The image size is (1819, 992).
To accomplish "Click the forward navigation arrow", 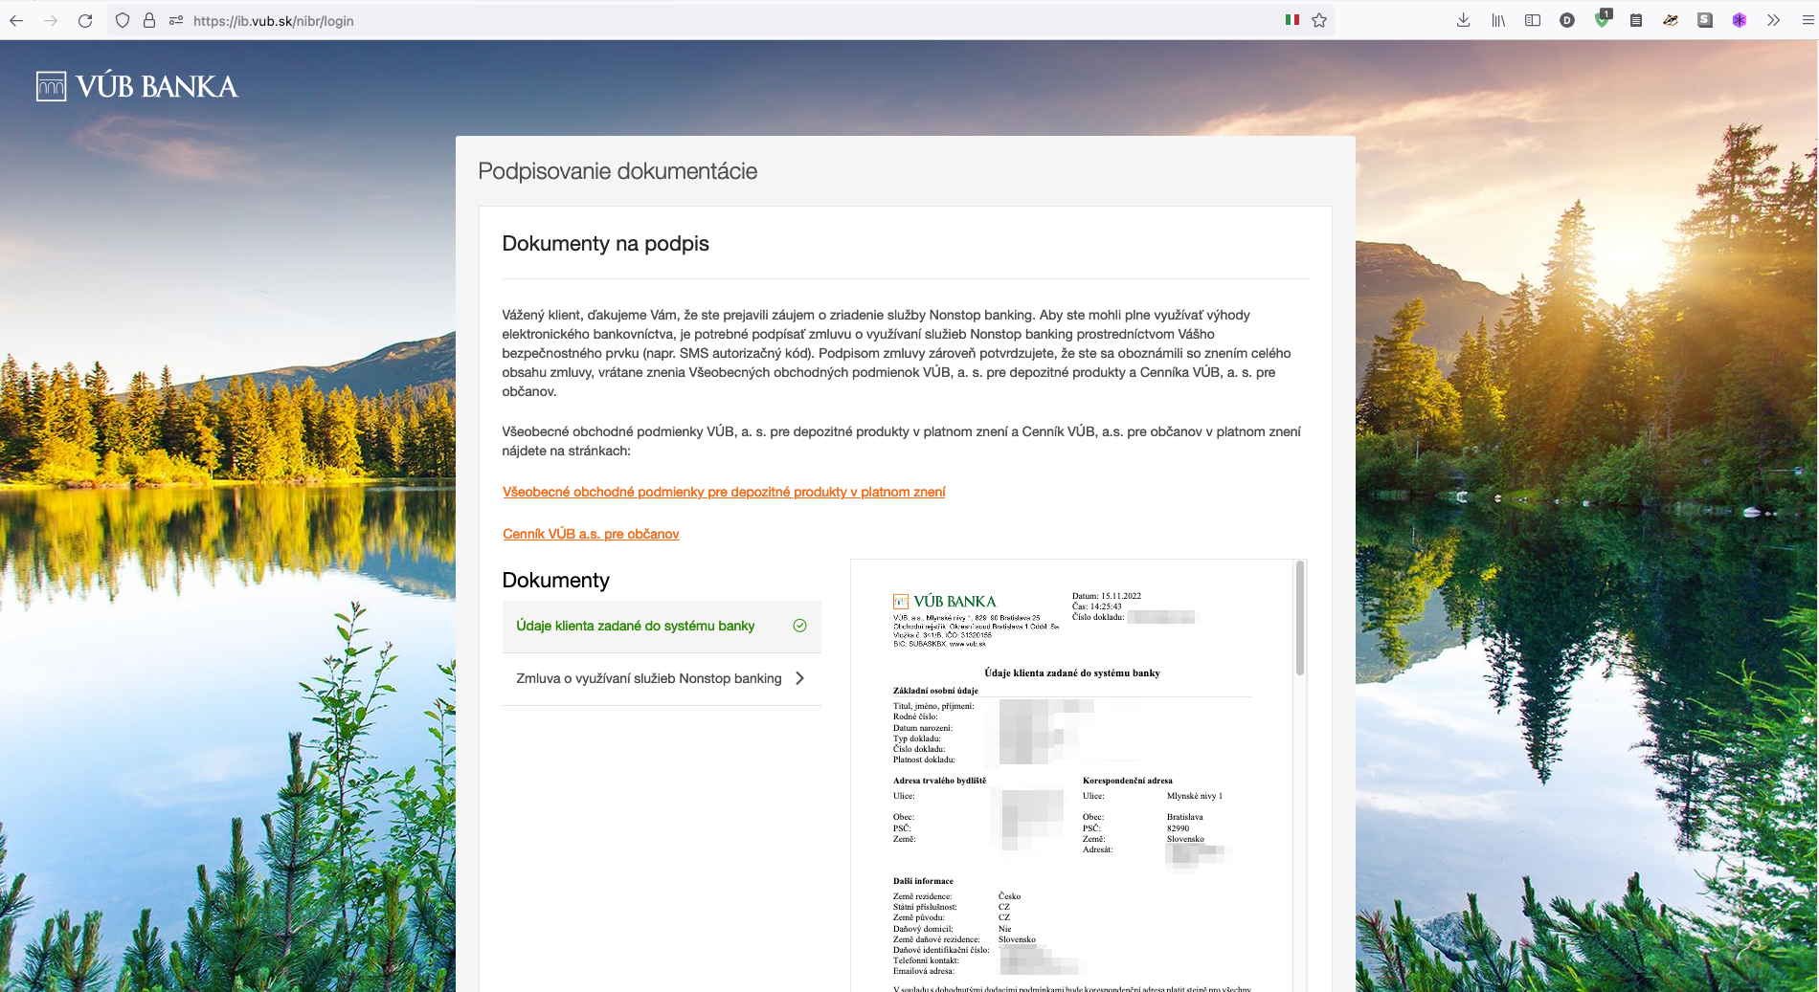I will tap(51, 20).
